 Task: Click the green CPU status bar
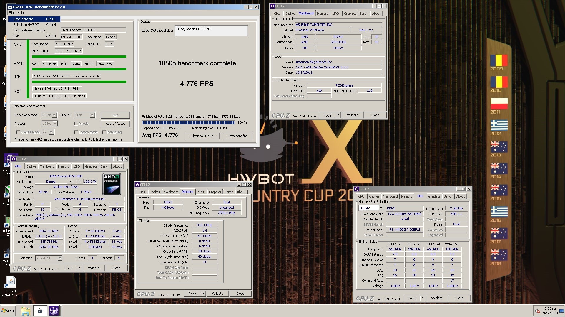click(x=79, y=57)
